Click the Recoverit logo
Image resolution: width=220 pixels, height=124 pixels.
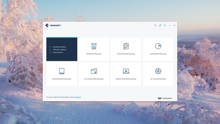click(53, 25)
